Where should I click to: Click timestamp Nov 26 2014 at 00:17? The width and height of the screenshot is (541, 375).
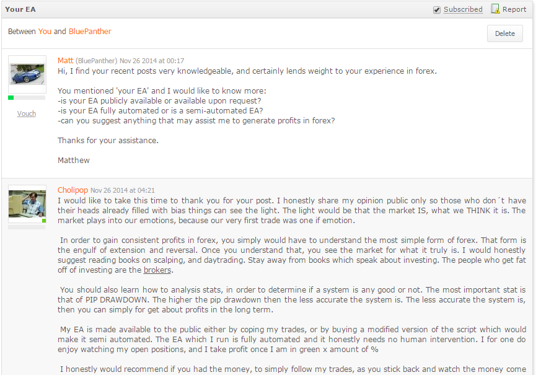pyautogui.click(x=152, y=61)
